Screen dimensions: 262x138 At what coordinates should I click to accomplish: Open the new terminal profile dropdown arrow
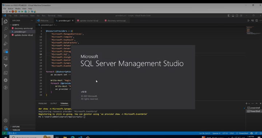[249, 103]
